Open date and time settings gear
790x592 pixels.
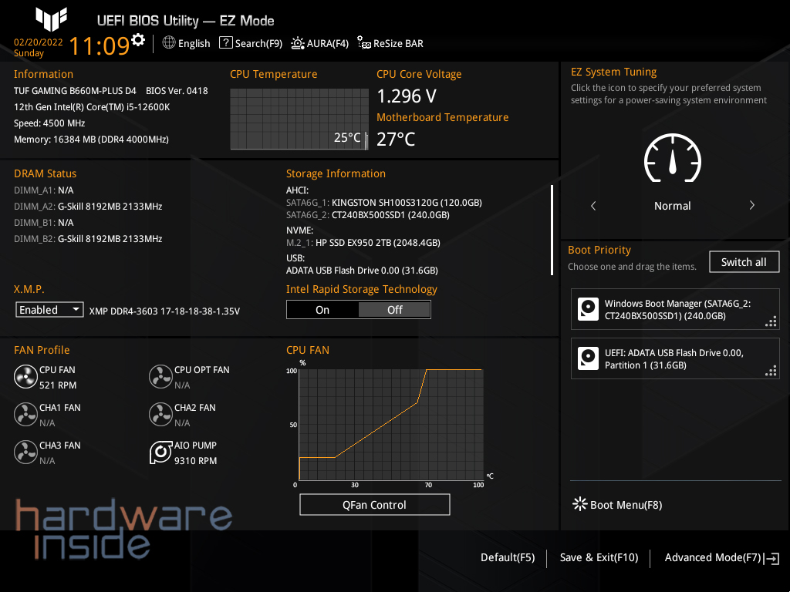tap(138, 39)
